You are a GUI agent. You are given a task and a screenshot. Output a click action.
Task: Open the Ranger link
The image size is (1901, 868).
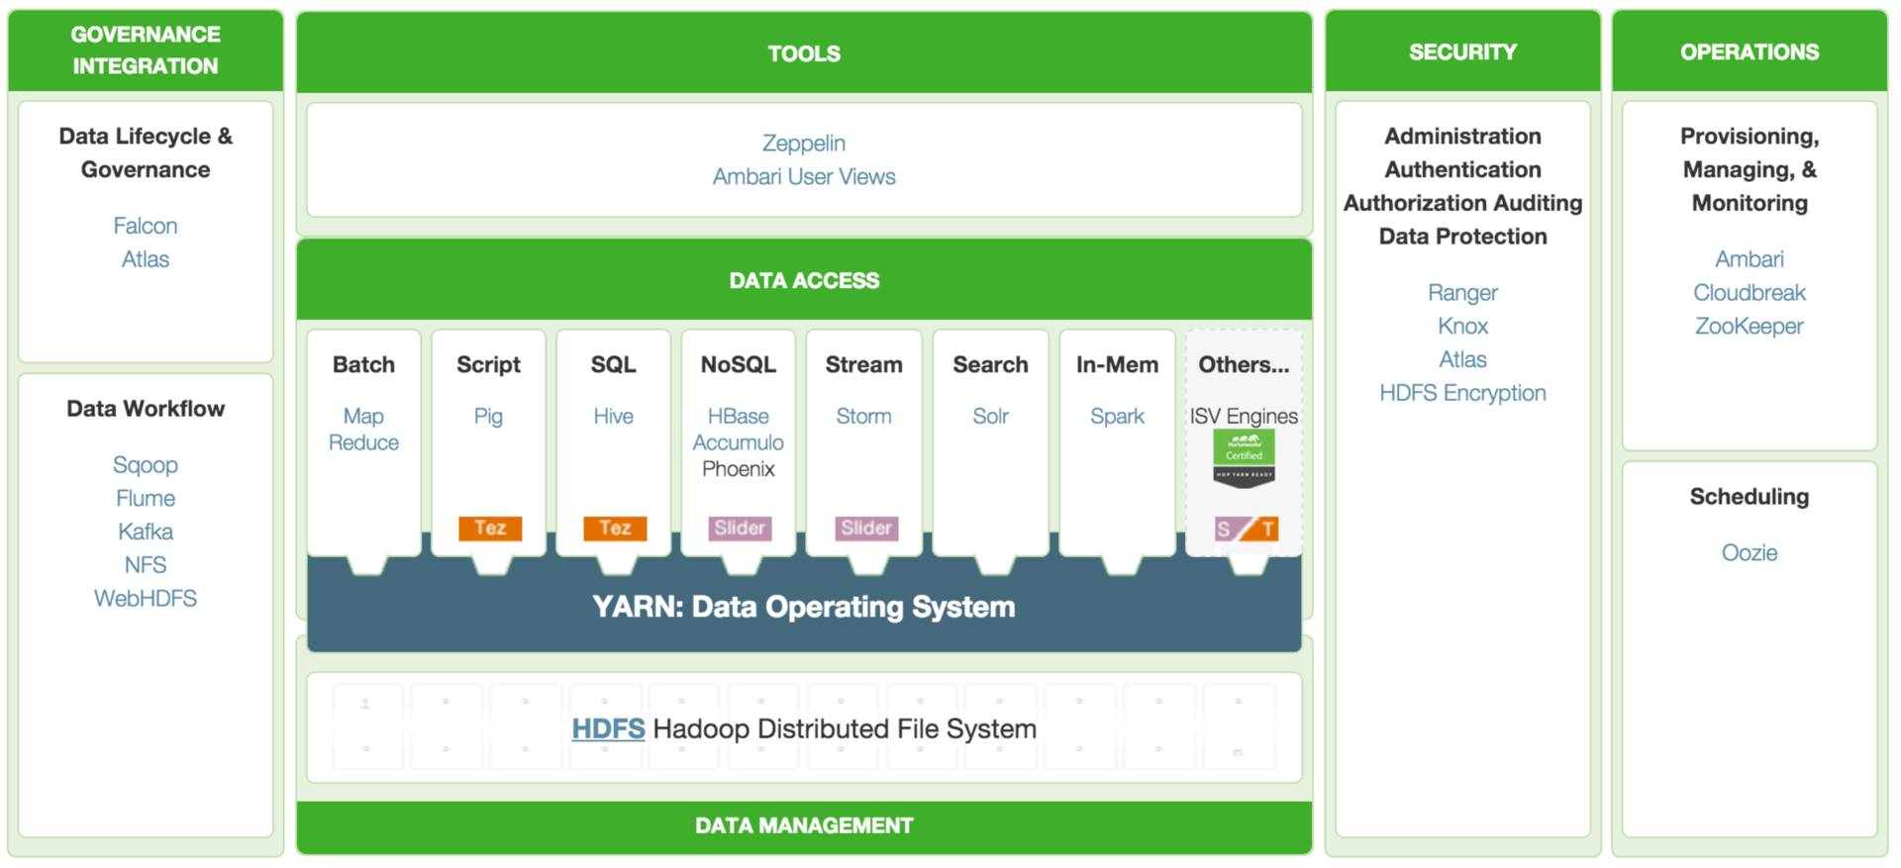tap(1462, 293)
